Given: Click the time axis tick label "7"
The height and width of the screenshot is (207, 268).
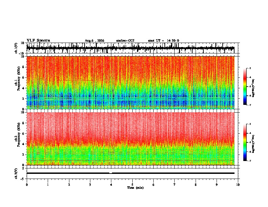Looking at the screenshot, I should (175, 185).
